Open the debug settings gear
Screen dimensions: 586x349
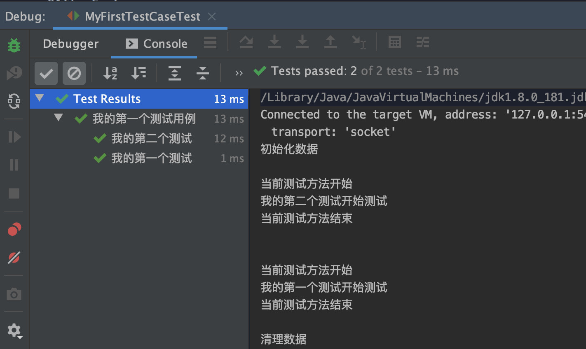coord(14,330)
